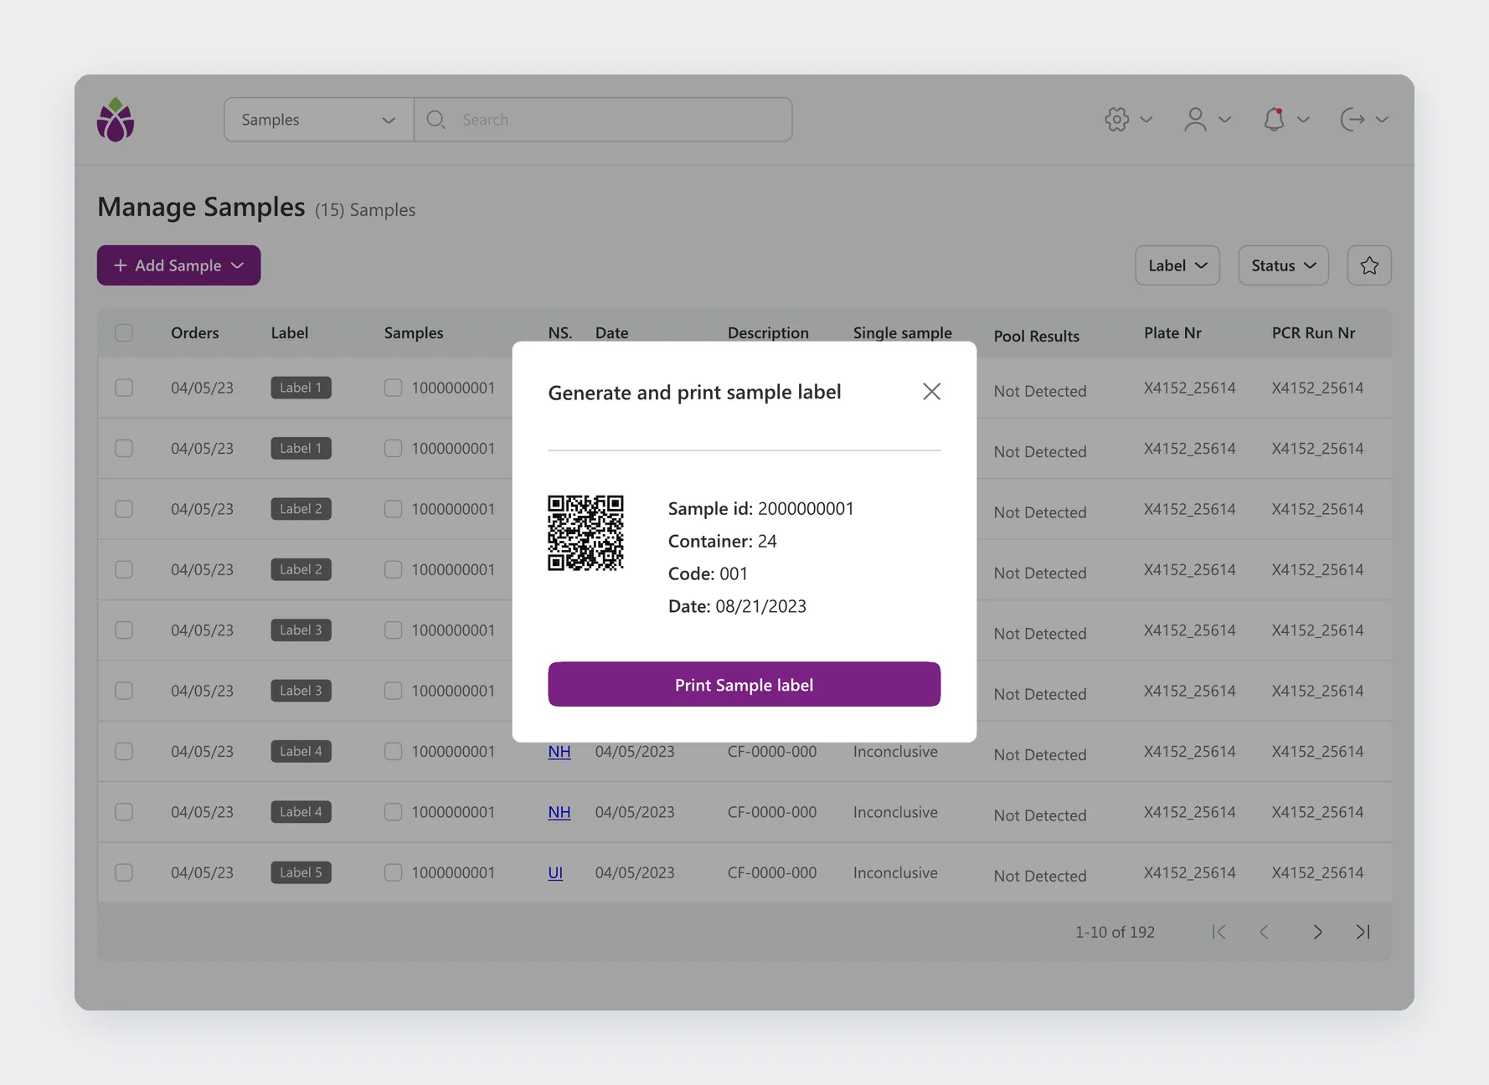The width and height of the screenshot is (1489, 1085).
Task: Open the Status filter dropdown
Action: click(1283, 265)
